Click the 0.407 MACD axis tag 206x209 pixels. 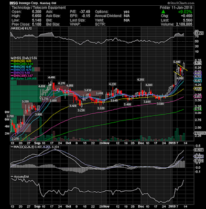coord(199,150)
